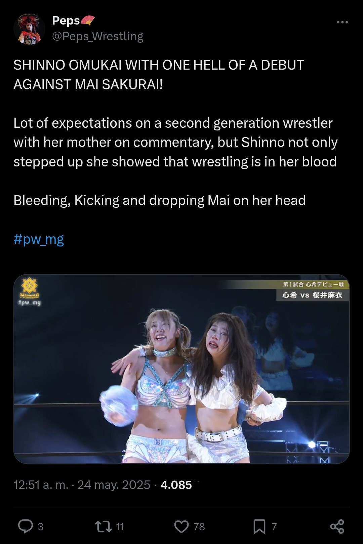363x544 pixels.
Task: Click the Marigold logo in the photo
Action: [x=30, y=288]
